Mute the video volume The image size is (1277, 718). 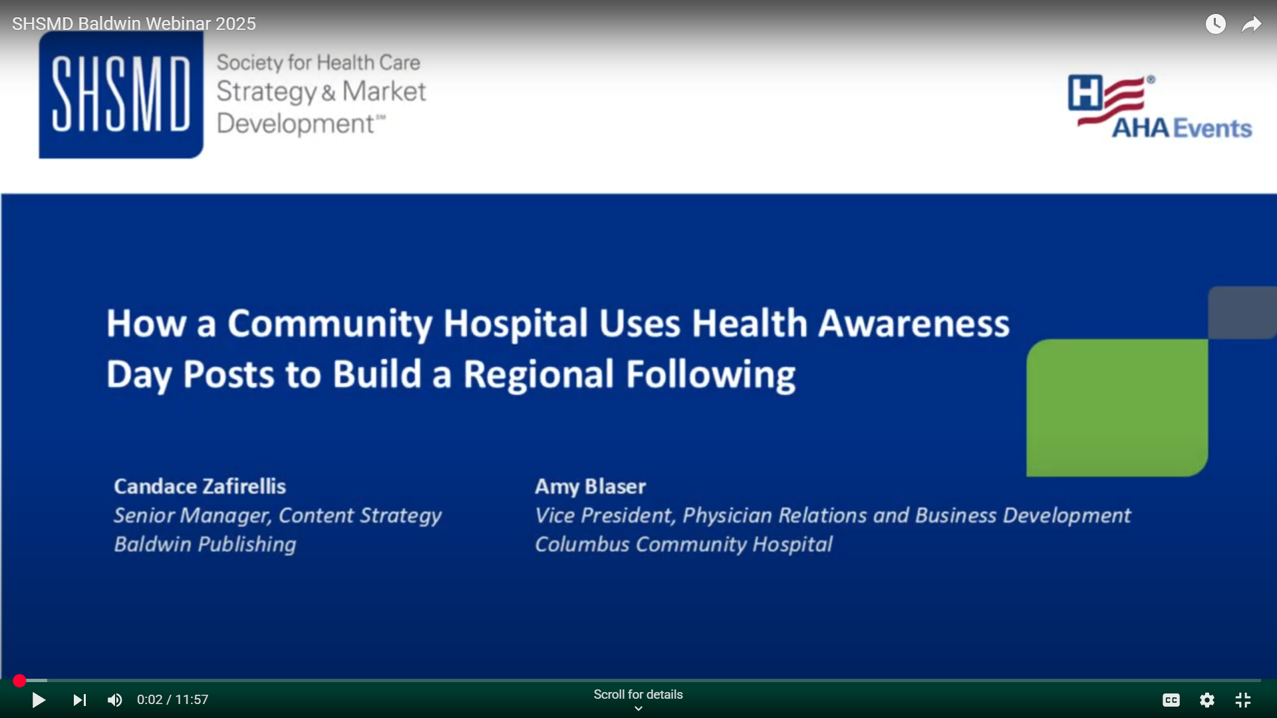coord(115,700)
